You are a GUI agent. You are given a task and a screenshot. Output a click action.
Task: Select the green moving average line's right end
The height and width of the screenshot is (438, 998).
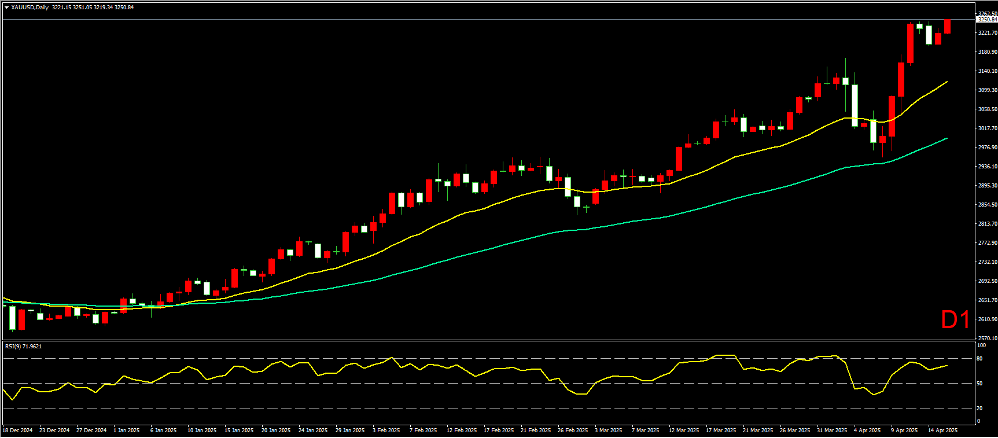click(x=947, y=138)
